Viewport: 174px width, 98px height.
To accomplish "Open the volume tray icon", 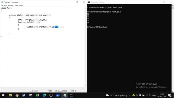I will (x=150, y=95).
